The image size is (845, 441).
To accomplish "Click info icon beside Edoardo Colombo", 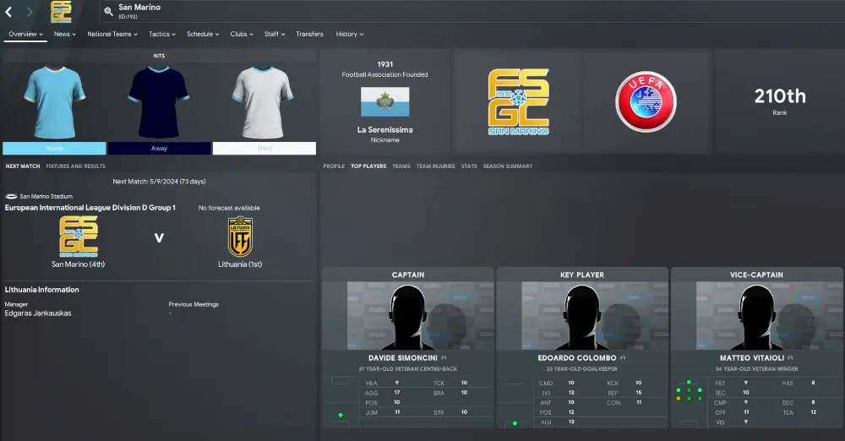I will (x=623, y=358).
